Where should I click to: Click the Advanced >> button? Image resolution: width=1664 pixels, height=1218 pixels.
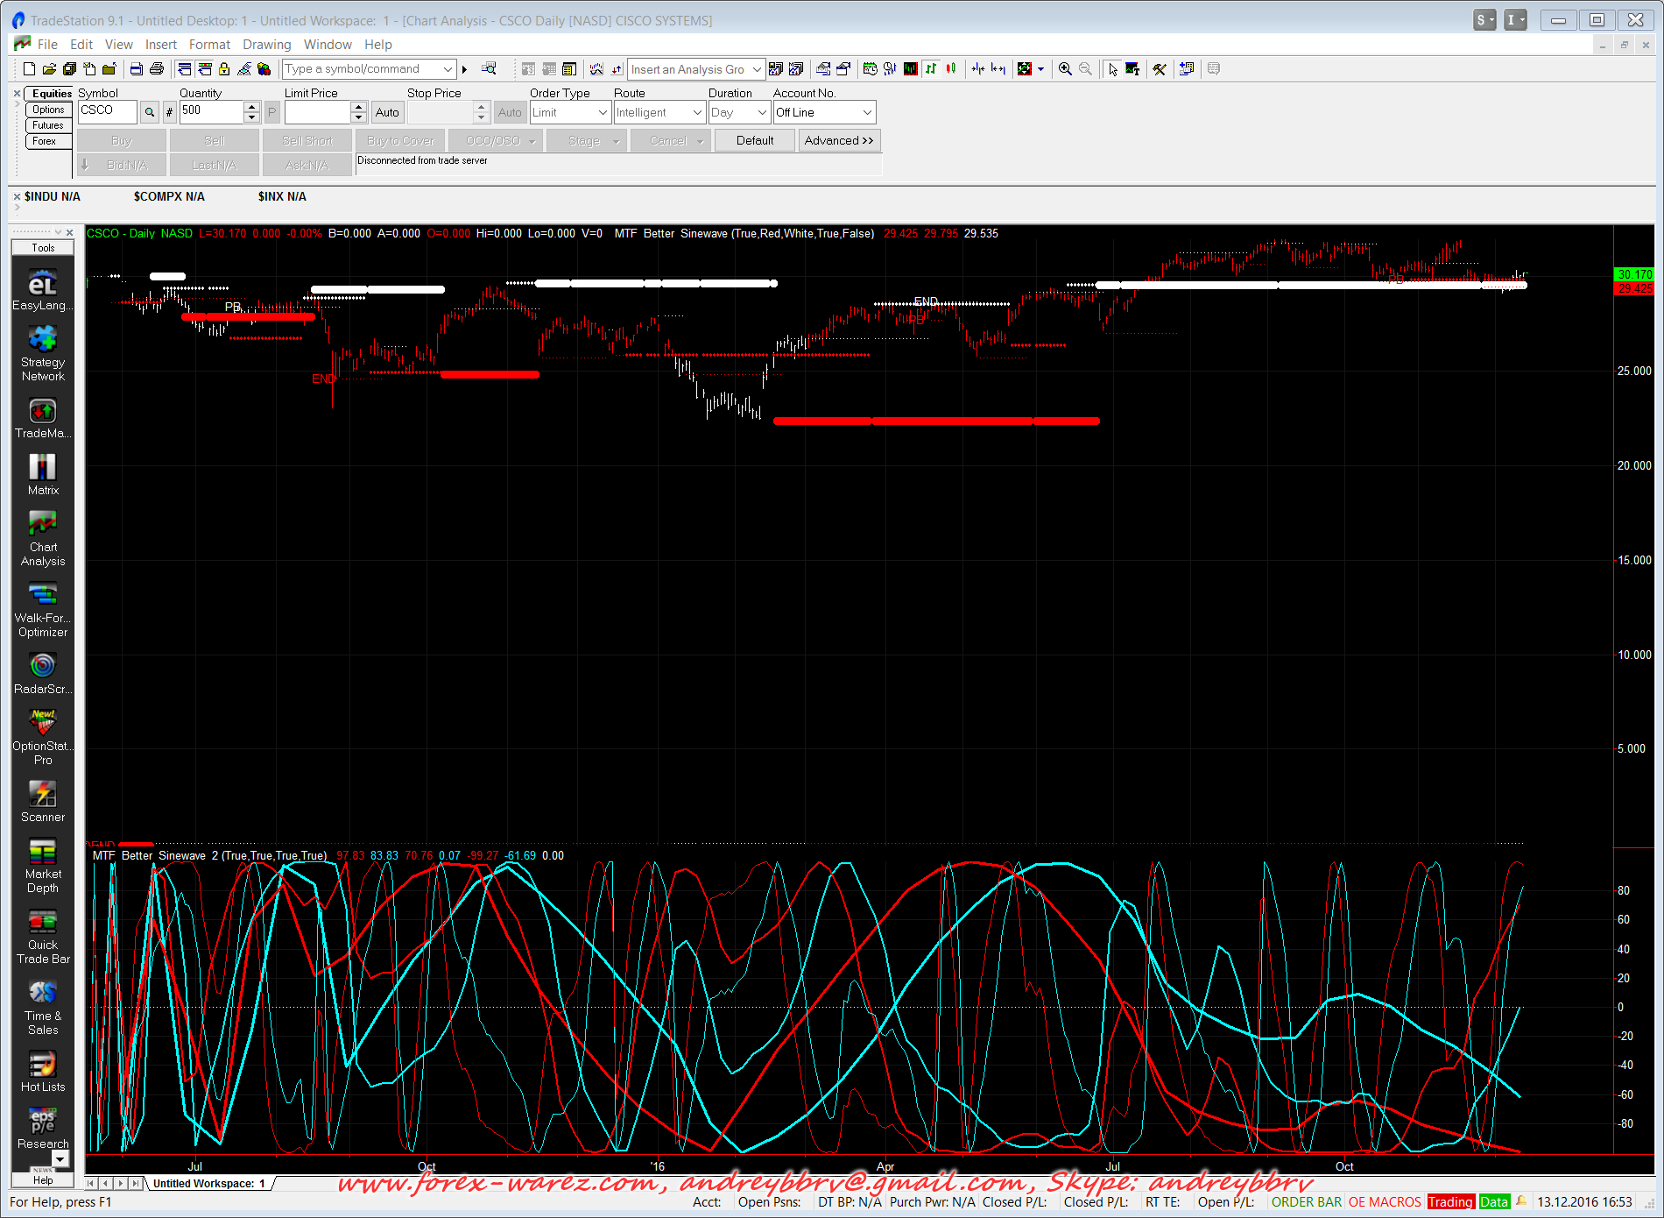click(838, 140)
